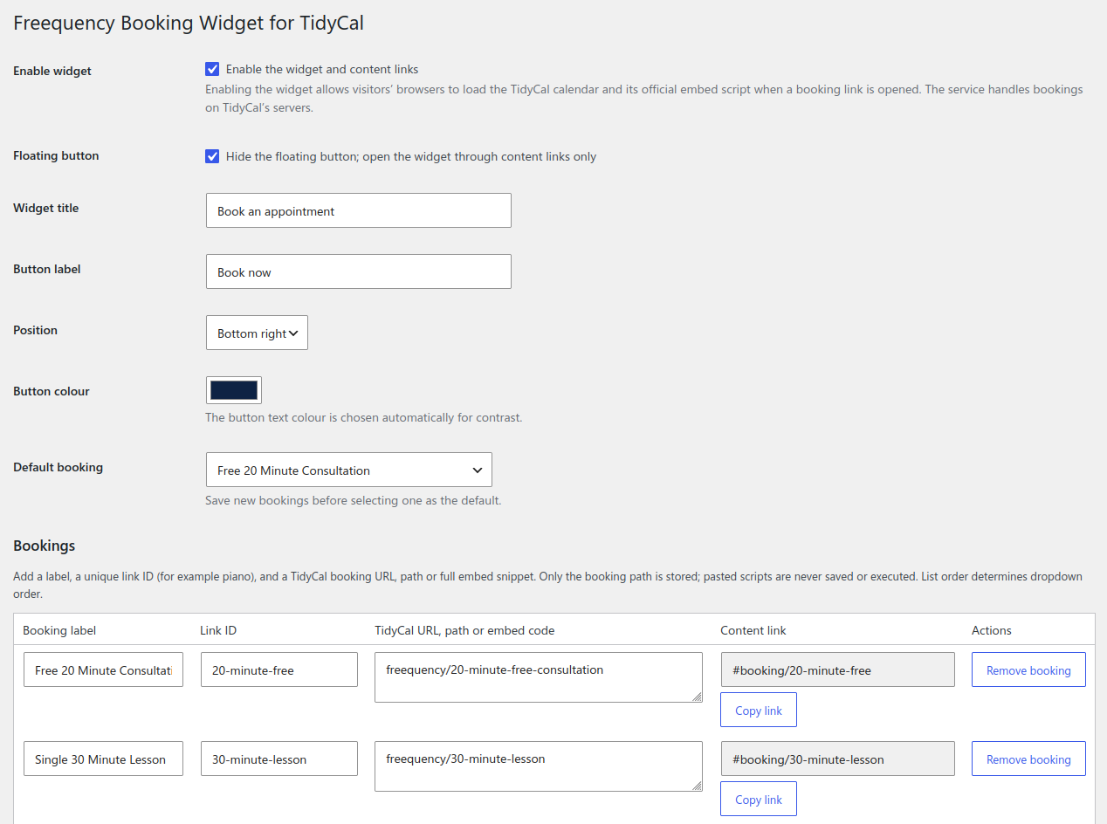Click the 'button text colour is chosen automatically' note
Screen dimensions: 1107x824
364,417
